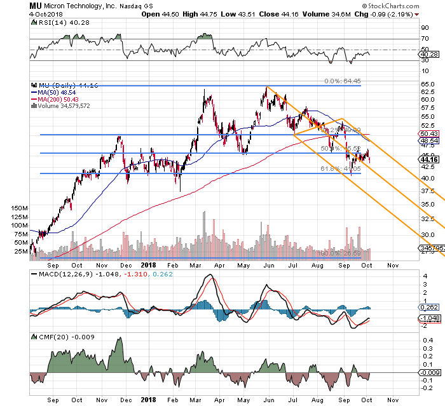
Task: Click the Chg -0.99 (-2.19%) value
Action: 383,14
